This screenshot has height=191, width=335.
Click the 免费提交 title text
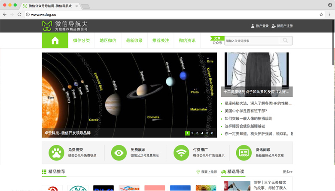click(76, 150)
